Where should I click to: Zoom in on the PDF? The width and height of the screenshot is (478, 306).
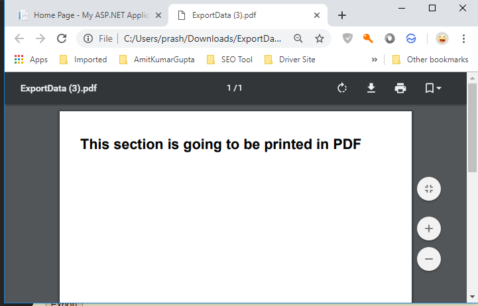tap(428, 229)
